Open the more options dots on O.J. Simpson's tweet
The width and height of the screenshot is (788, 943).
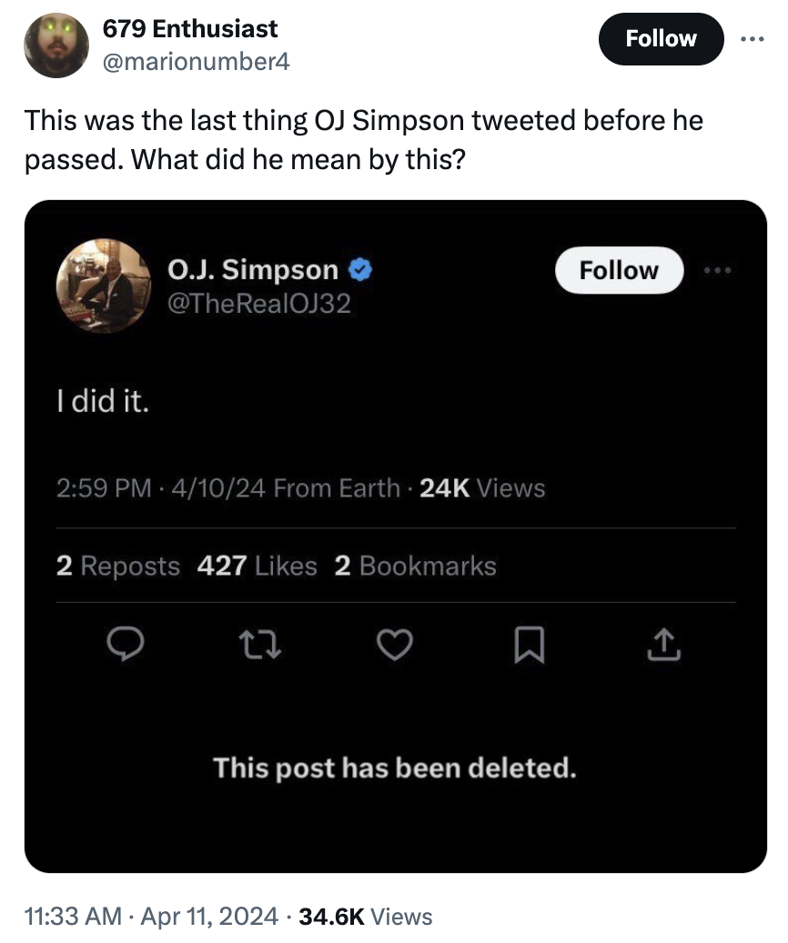718,269
